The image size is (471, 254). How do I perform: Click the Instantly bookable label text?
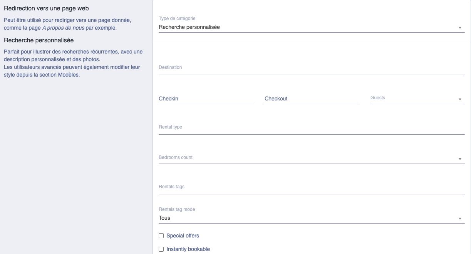click(x=188, y=249)
